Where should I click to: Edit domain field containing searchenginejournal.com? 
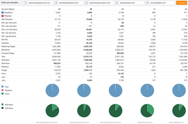40,3
